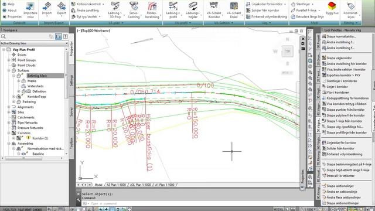Screen dimensions: 375x211
Task: Switch to the Survey tab in Toolspace
Action: pos(71,112)
